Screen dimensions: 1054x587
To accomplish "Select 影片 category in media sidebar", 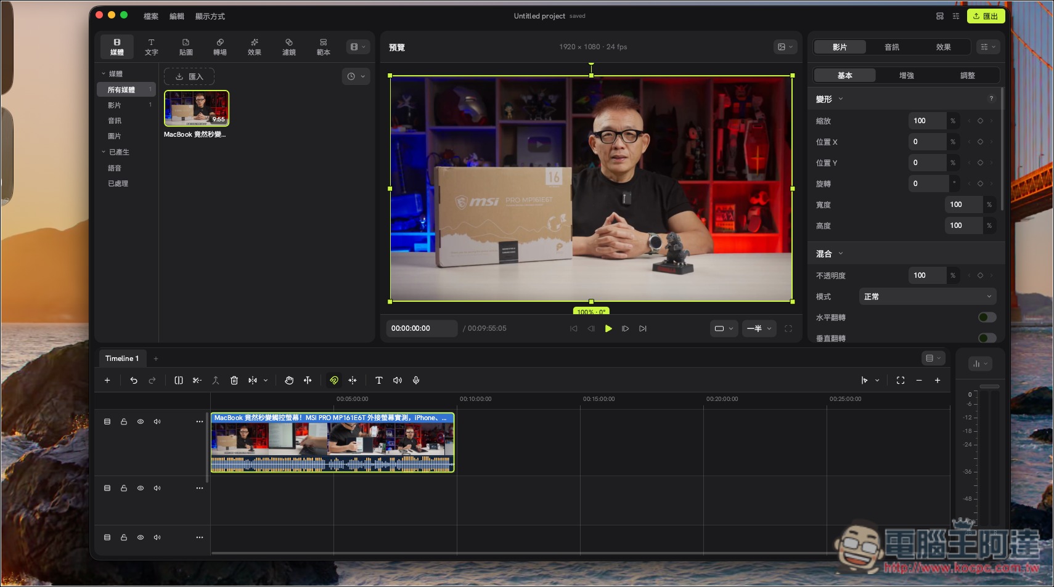I will 126,105.
